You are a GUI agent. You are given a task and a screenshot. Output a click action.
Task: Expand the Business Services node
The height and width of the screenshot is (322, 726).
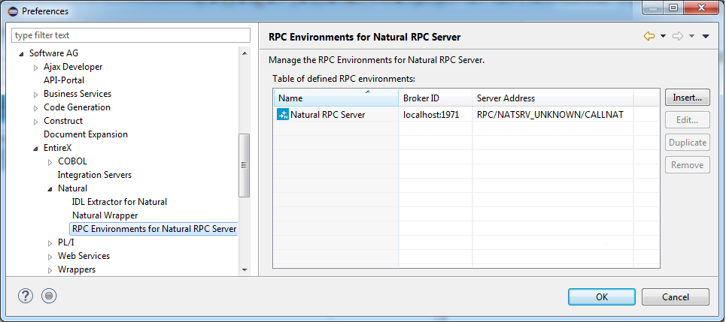pos(36,95)
